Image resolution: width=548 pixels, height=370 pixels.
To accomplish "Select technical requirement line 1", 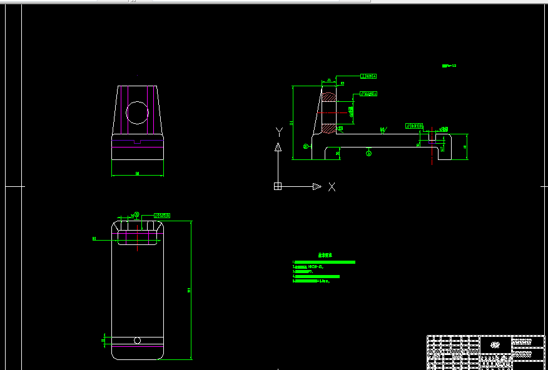I will pos(324,262).
